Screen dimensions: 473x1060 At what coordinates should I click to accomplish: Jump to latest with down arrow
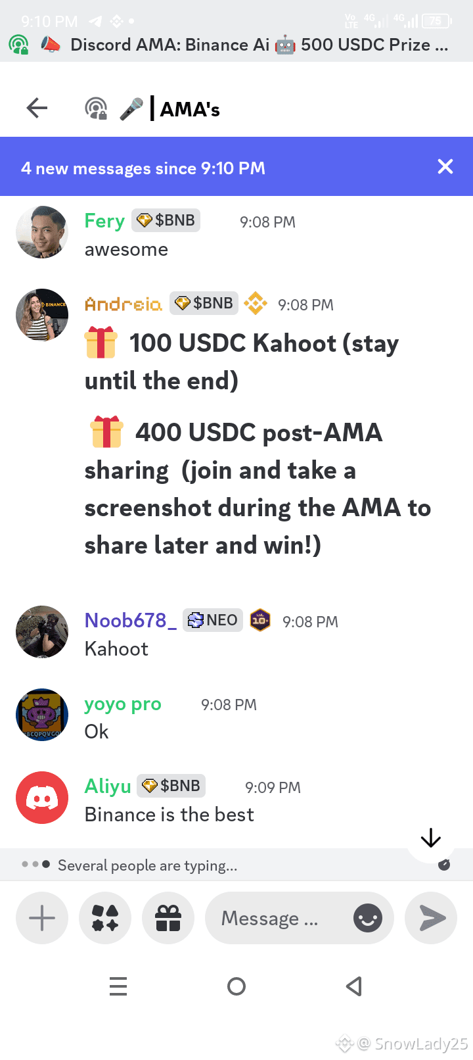[431, 838]
